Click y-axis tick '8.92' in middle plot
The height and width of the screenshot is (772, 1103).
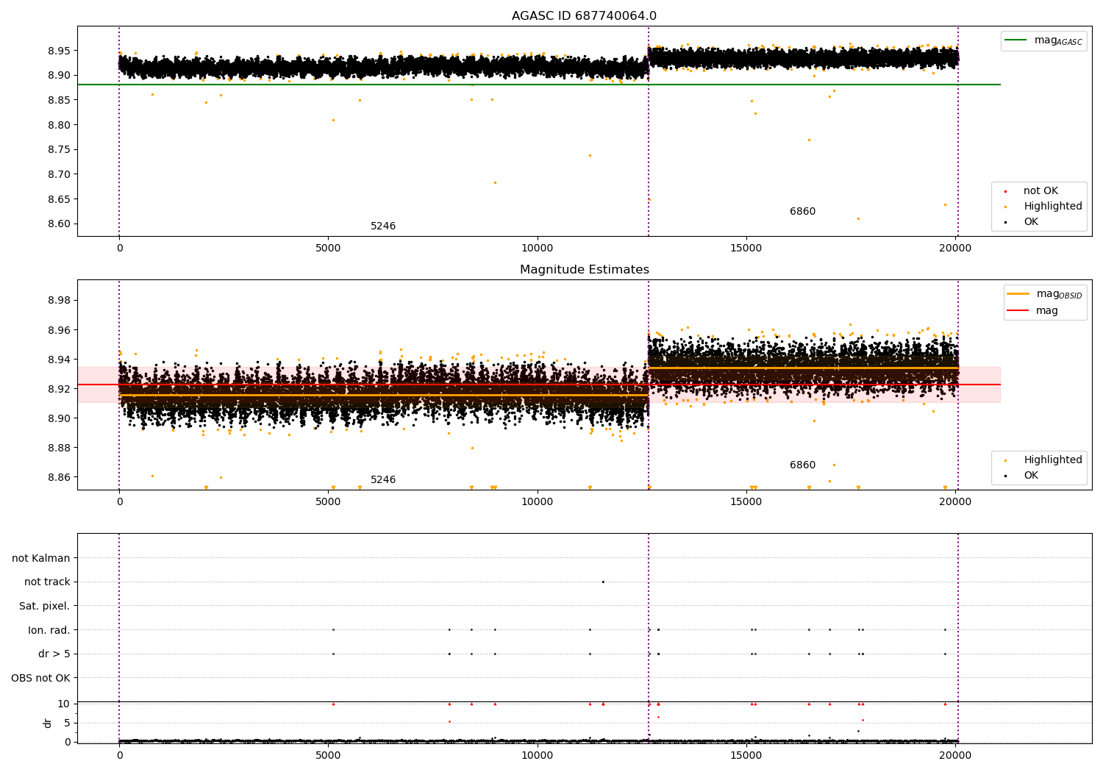point(60,389)
